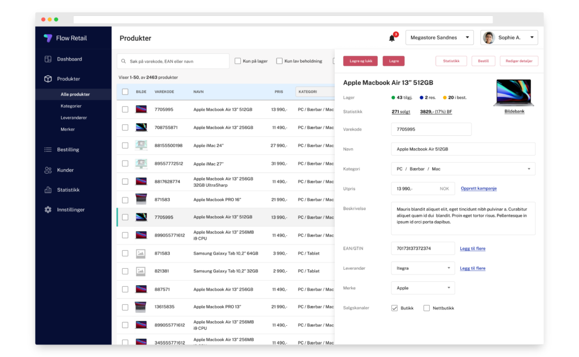Click Sophie A. profile avatar
This screenshot has width=579, height=357.
[x=489, y=38]
